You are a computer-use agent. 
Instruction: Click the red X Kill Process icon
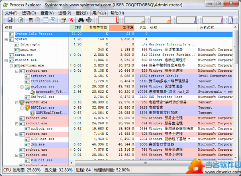tap(71, 20)
